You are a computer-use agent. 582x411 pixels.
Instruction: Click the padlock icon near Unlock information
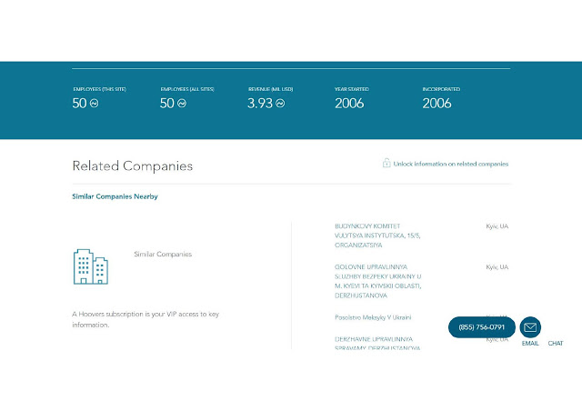(x=386, y=163)
